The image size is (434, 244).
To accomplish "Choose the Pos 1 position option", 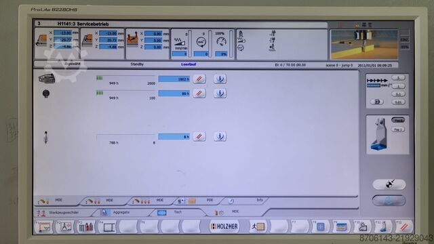I will point(398,129).
